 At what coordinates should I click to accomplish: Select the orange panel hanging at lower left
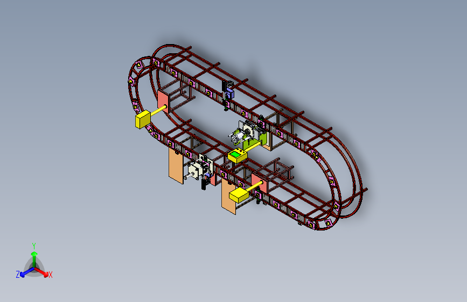pos(176,166)
